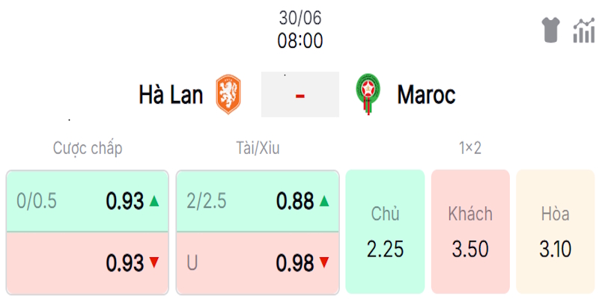599x299 pixels.
Task: Click the Cược chấp column header
Action: 88,148
